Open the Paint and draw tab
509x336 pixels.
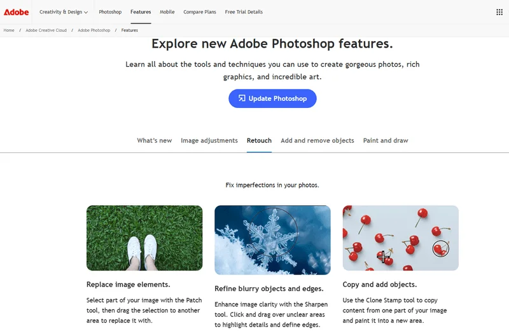[x=386, y=140]
